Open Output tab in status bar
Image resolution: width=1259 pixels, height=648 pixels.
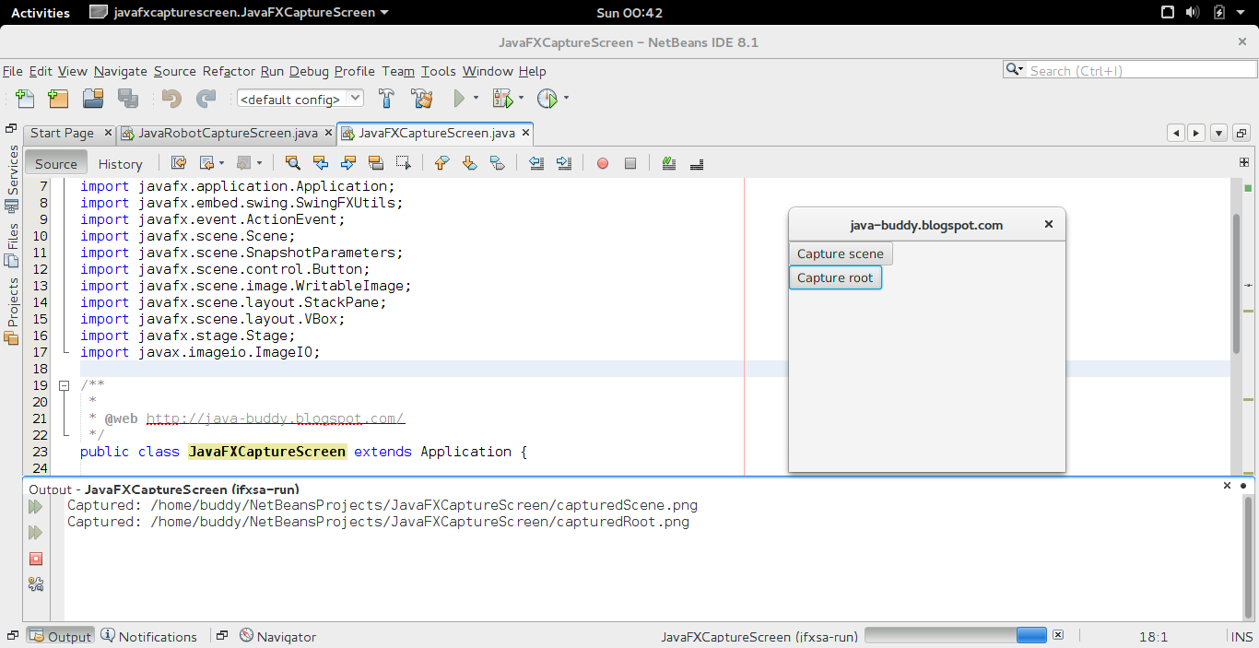61,636
